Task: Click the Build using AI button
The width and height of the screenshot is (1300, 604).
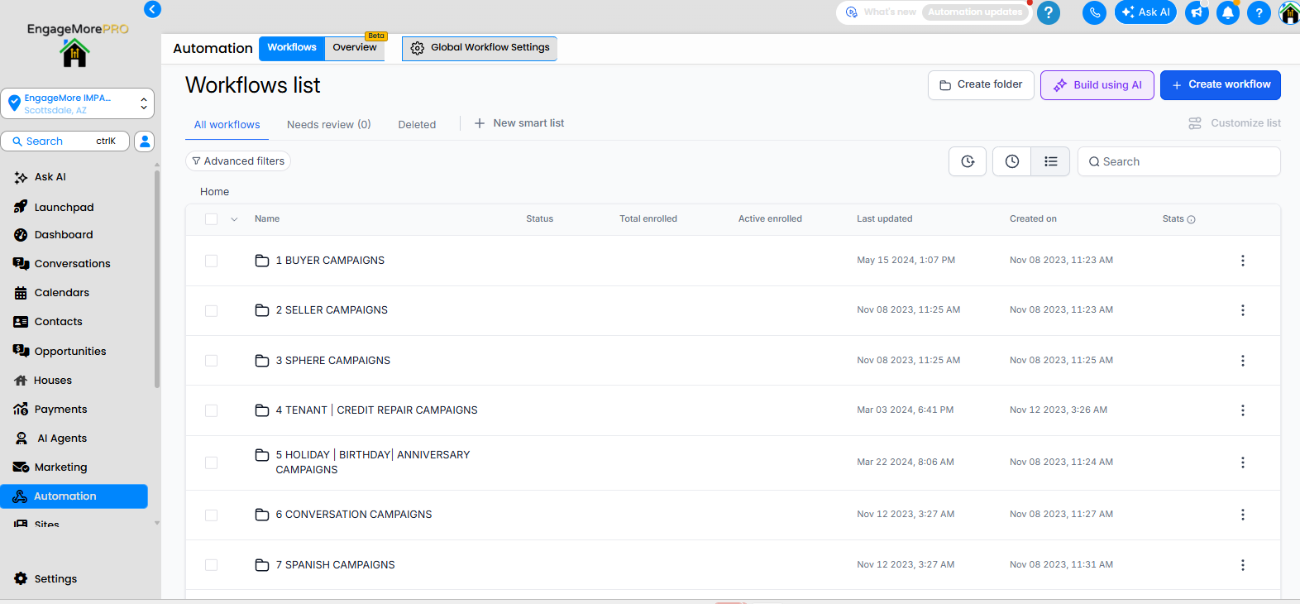Action: (x=1097, y=85)
